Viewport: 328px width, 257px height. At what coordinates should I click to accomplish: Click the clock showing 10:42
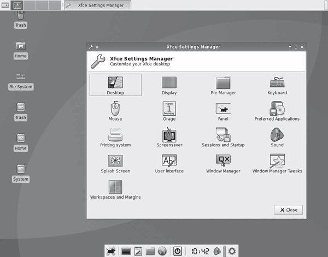(199, 251)
